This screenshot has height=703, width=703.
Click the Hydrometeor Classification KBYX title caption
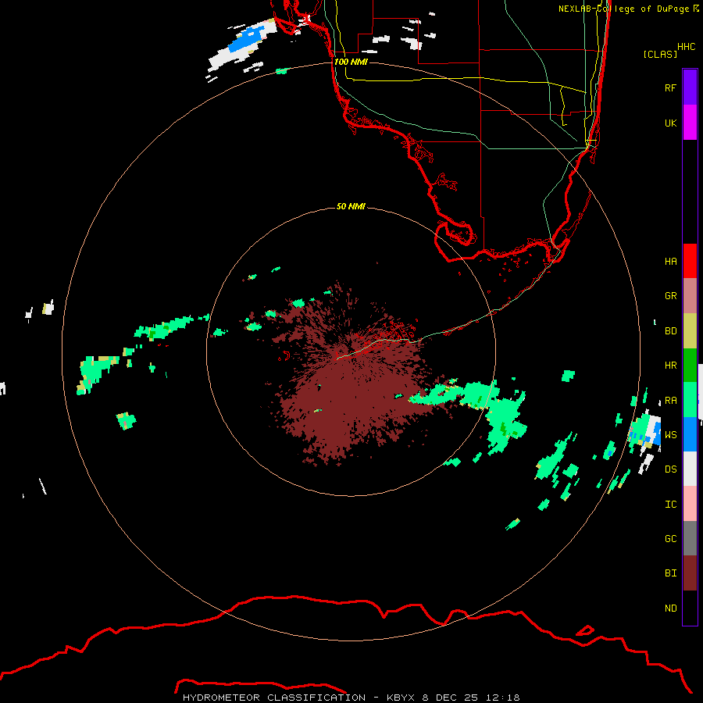351,698
